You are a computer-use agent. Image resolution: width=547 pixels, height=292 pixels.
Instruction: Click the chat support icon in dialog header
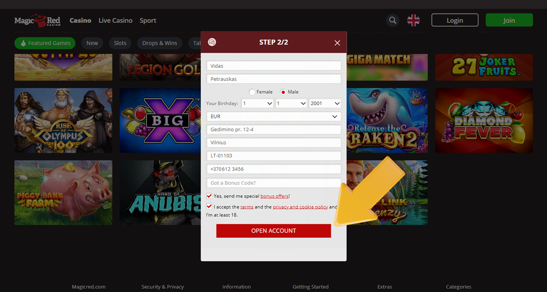click(x=212, y=42)
